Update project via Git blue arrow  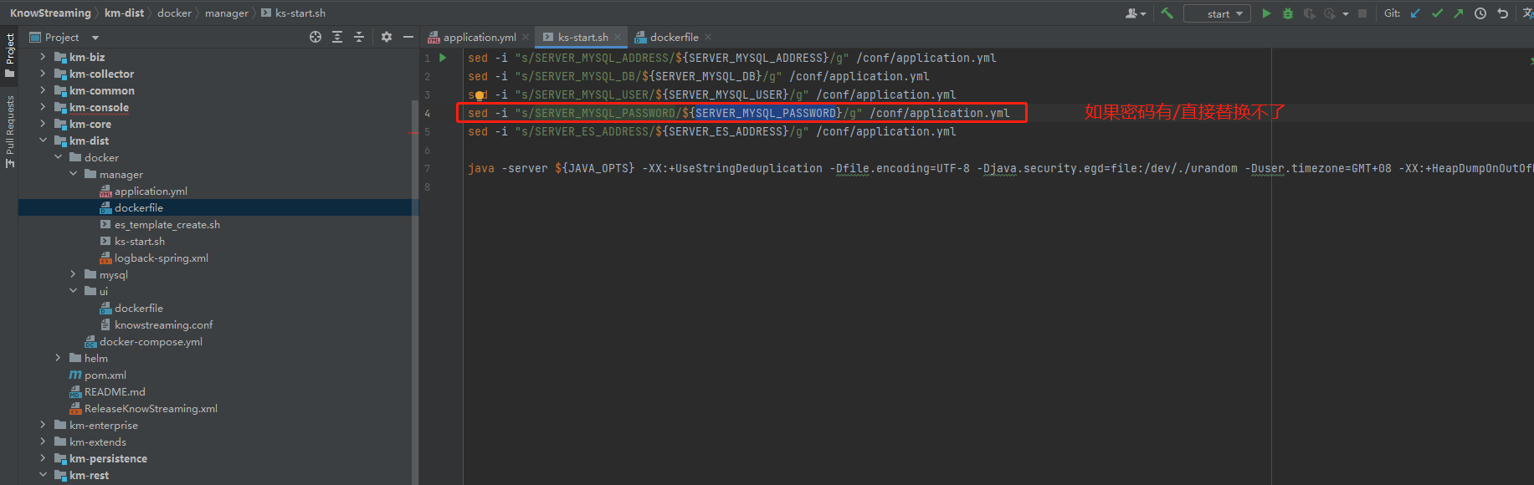tap(1416, 13)
